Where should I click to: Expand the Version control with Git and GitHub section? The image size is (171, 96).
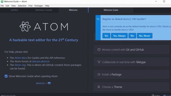pyautogui.click(x=131, y=50)
